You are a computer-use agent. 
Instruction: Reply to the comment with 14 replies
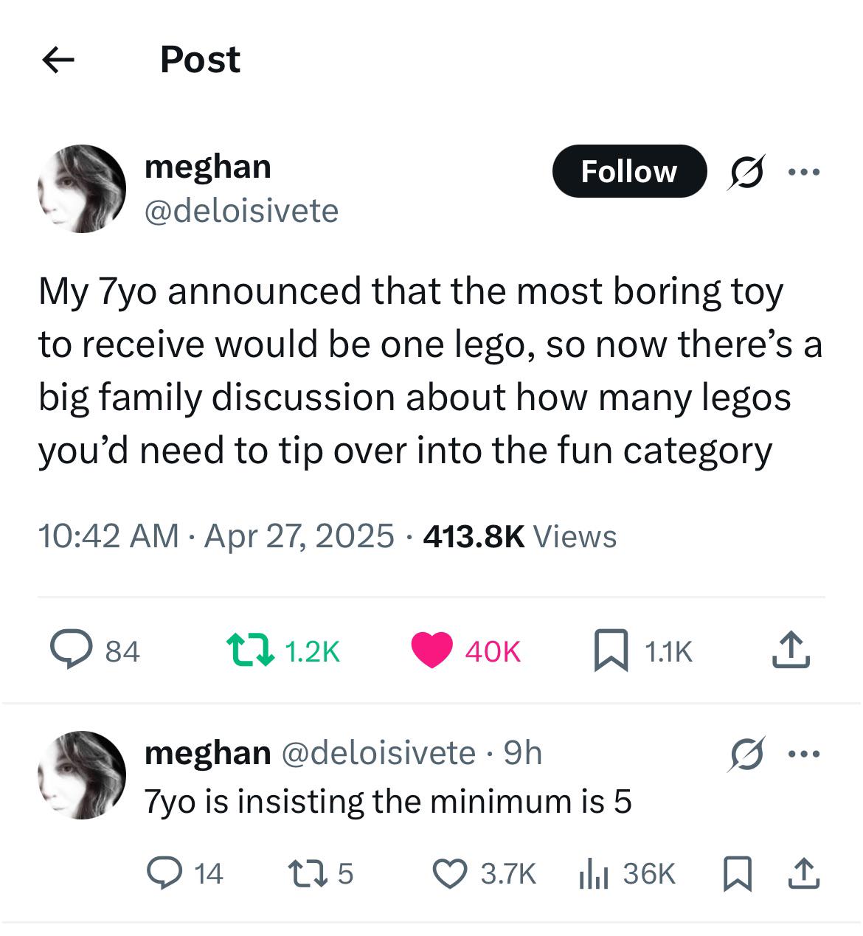pos(164,873)
